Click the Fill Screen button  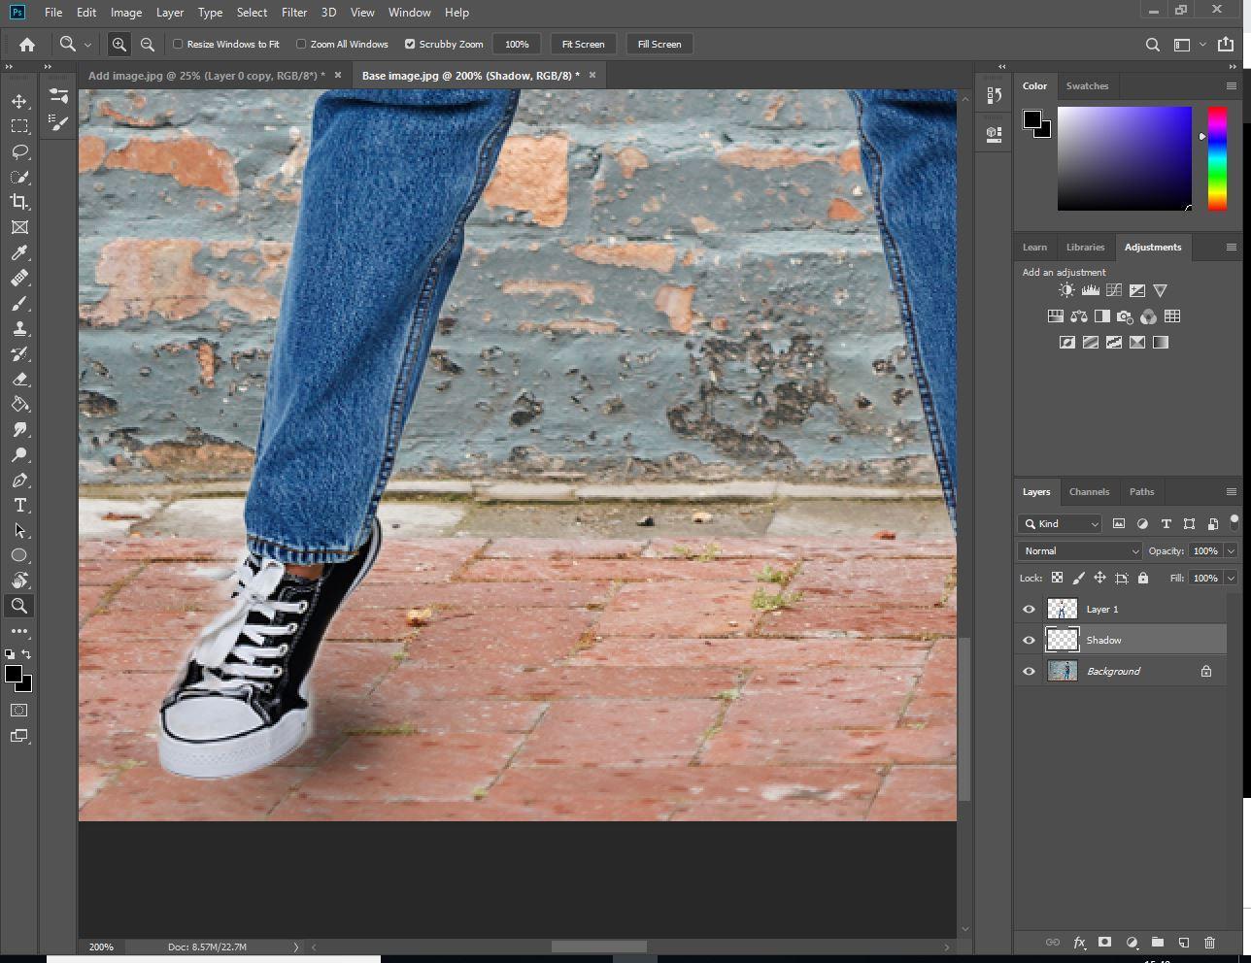659,44
